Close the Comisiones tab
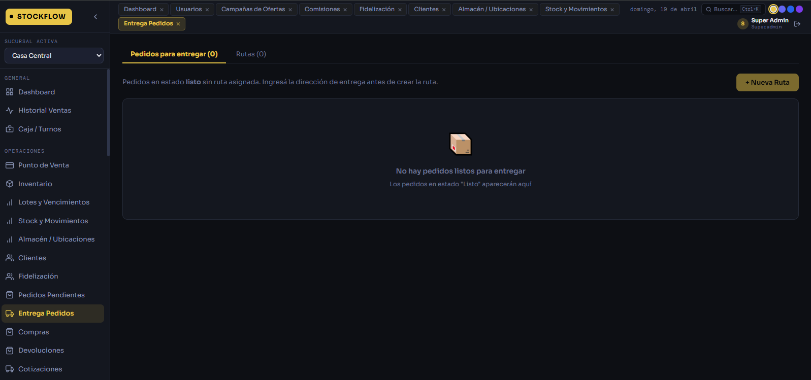The height and width of the screenshot is (380, 811). (x=345, y=10)
